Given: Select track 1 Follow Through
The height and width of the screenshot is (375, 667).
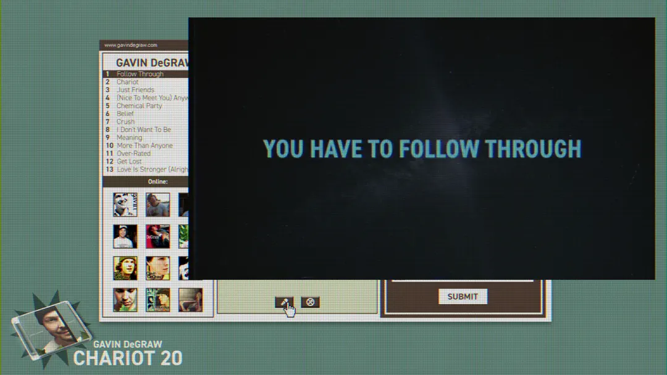Looking at the screenshot, I should [146, 74].
